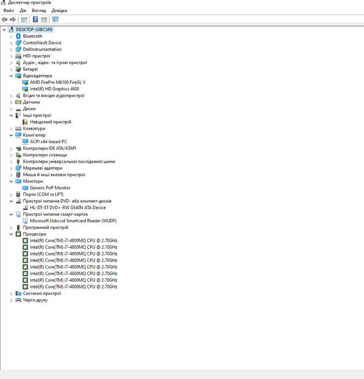Collapse the DESKTOP-UJBCSR6 root node
364x379 pixels.
coord(4,30)
